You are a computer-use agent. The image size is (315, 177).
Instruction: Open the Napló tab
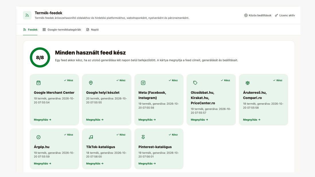click(92, 30)
